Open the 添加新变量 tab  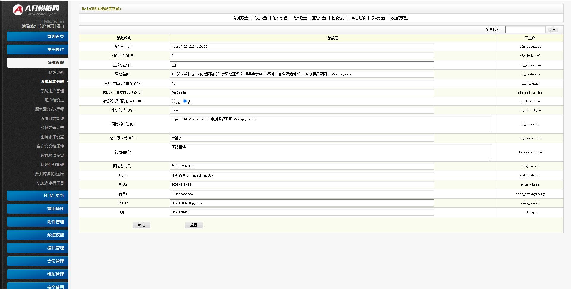pyautogui.click(x=399, y=18)
